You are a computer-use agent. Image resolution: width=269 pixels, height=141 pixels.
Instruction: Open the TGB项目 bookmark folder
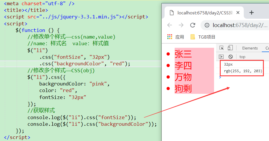[x=203, y=37]
